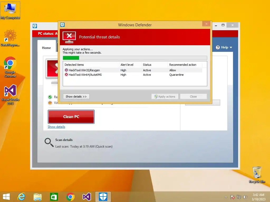Click the red X monitor icon in the threat dialog
This screenshot has height=202, width=270.
click(69, 37)
